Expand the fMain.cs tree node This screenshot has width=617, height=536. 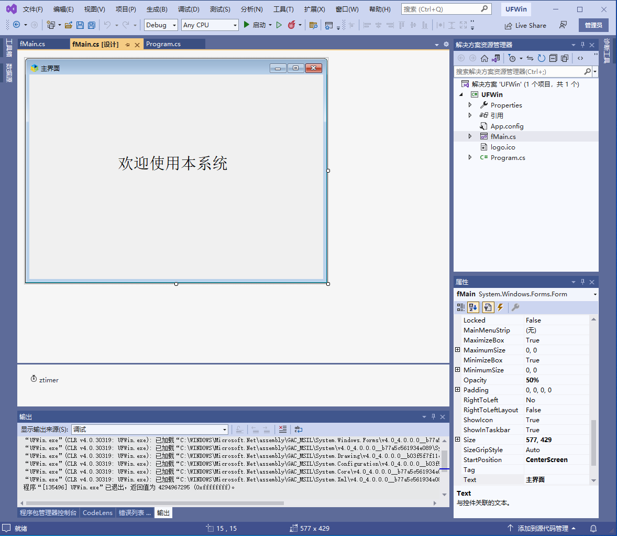(470, 136)
